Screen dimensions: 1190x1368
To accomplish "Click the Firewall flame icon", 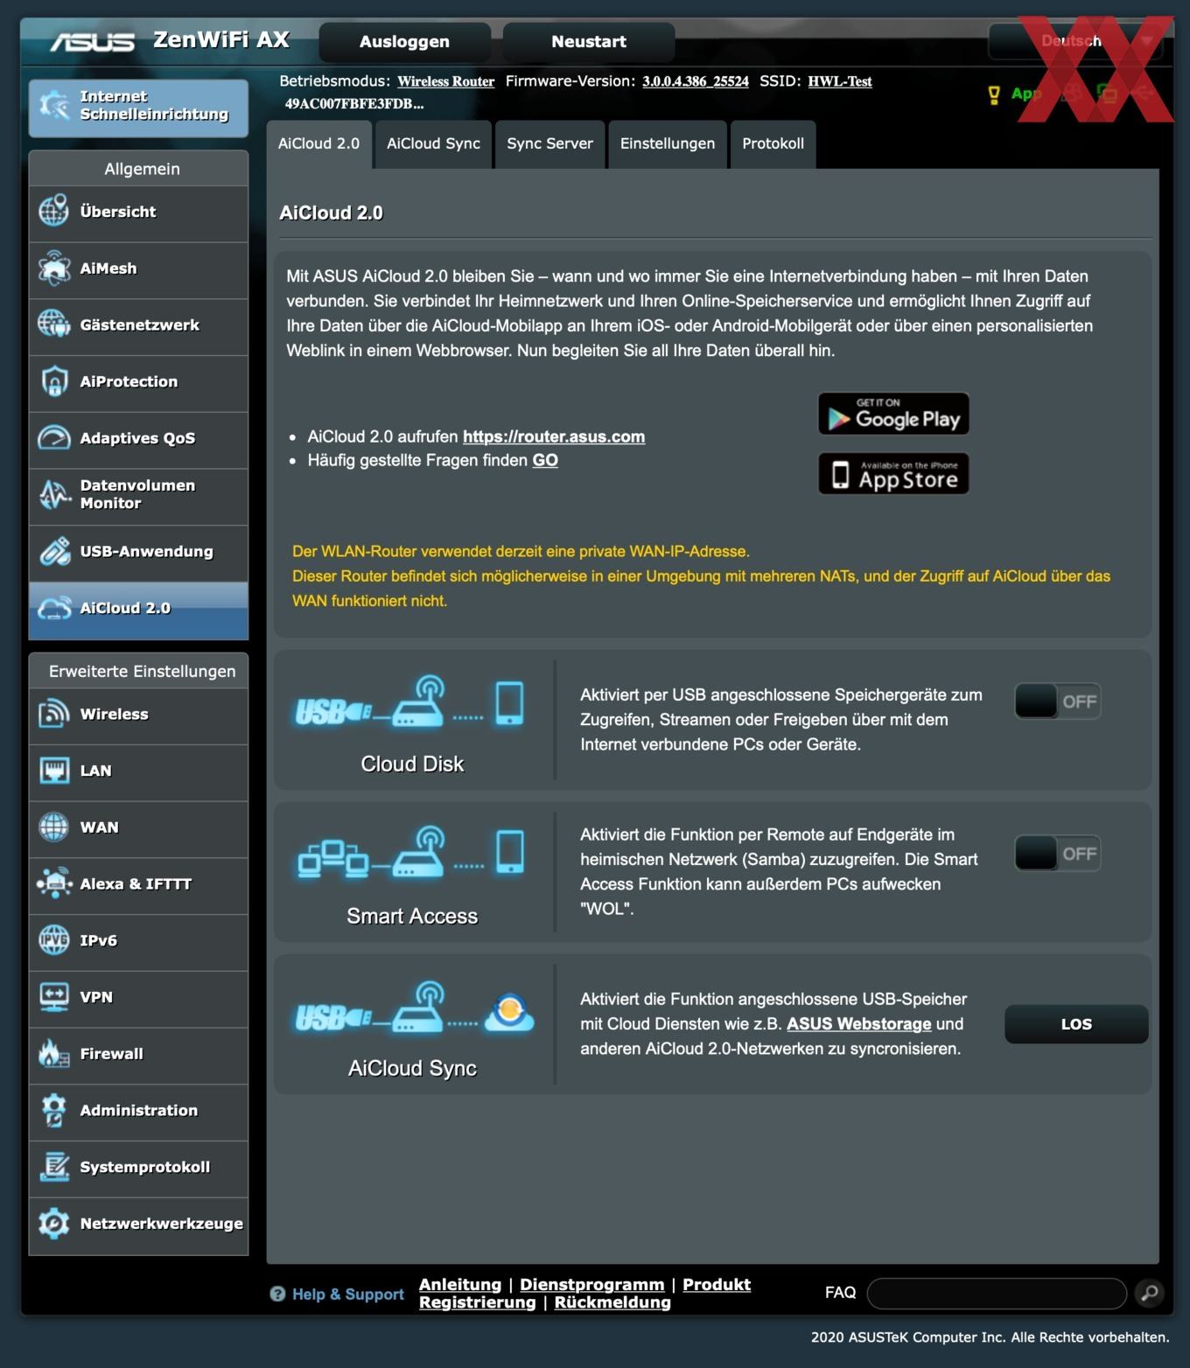I will point(53,1053).
